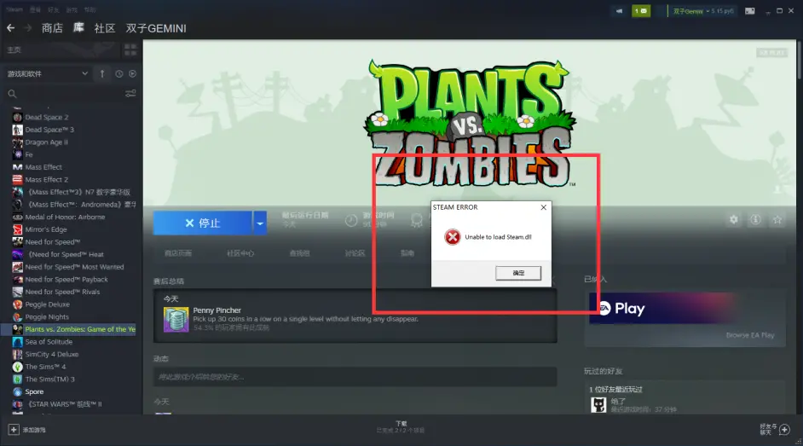Click The Sims™ 4 game icon
The image size is (803, 446).
pos(17,367)
